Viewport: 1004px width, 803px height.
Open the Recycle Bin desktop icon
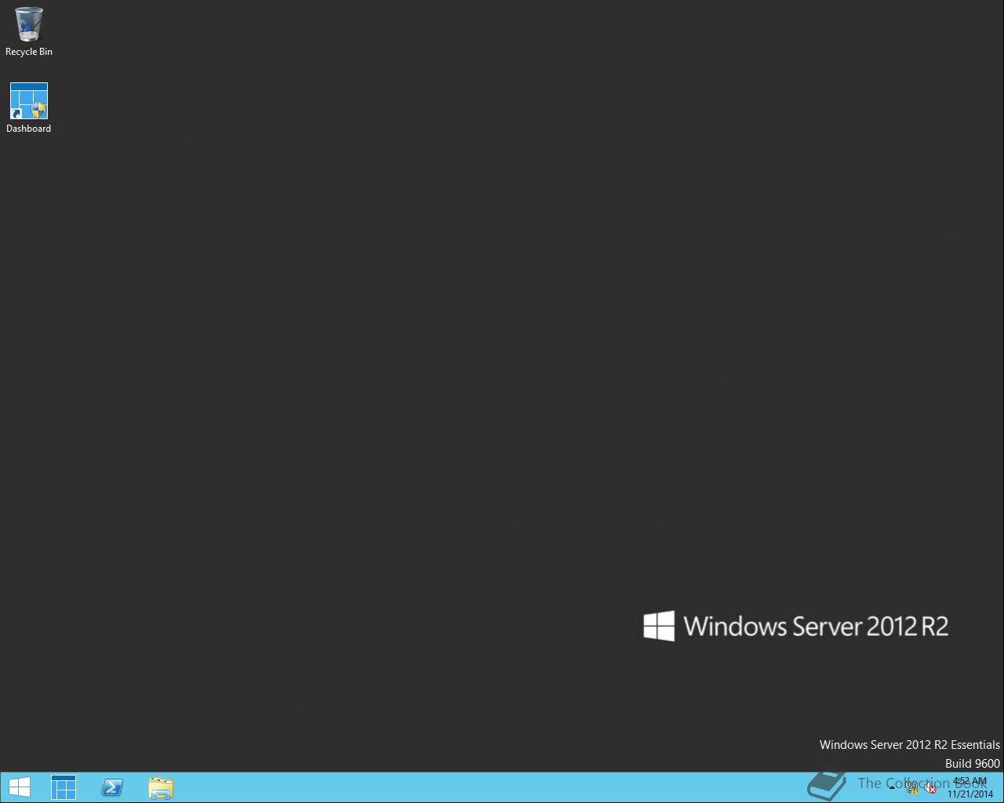(29, 31)
